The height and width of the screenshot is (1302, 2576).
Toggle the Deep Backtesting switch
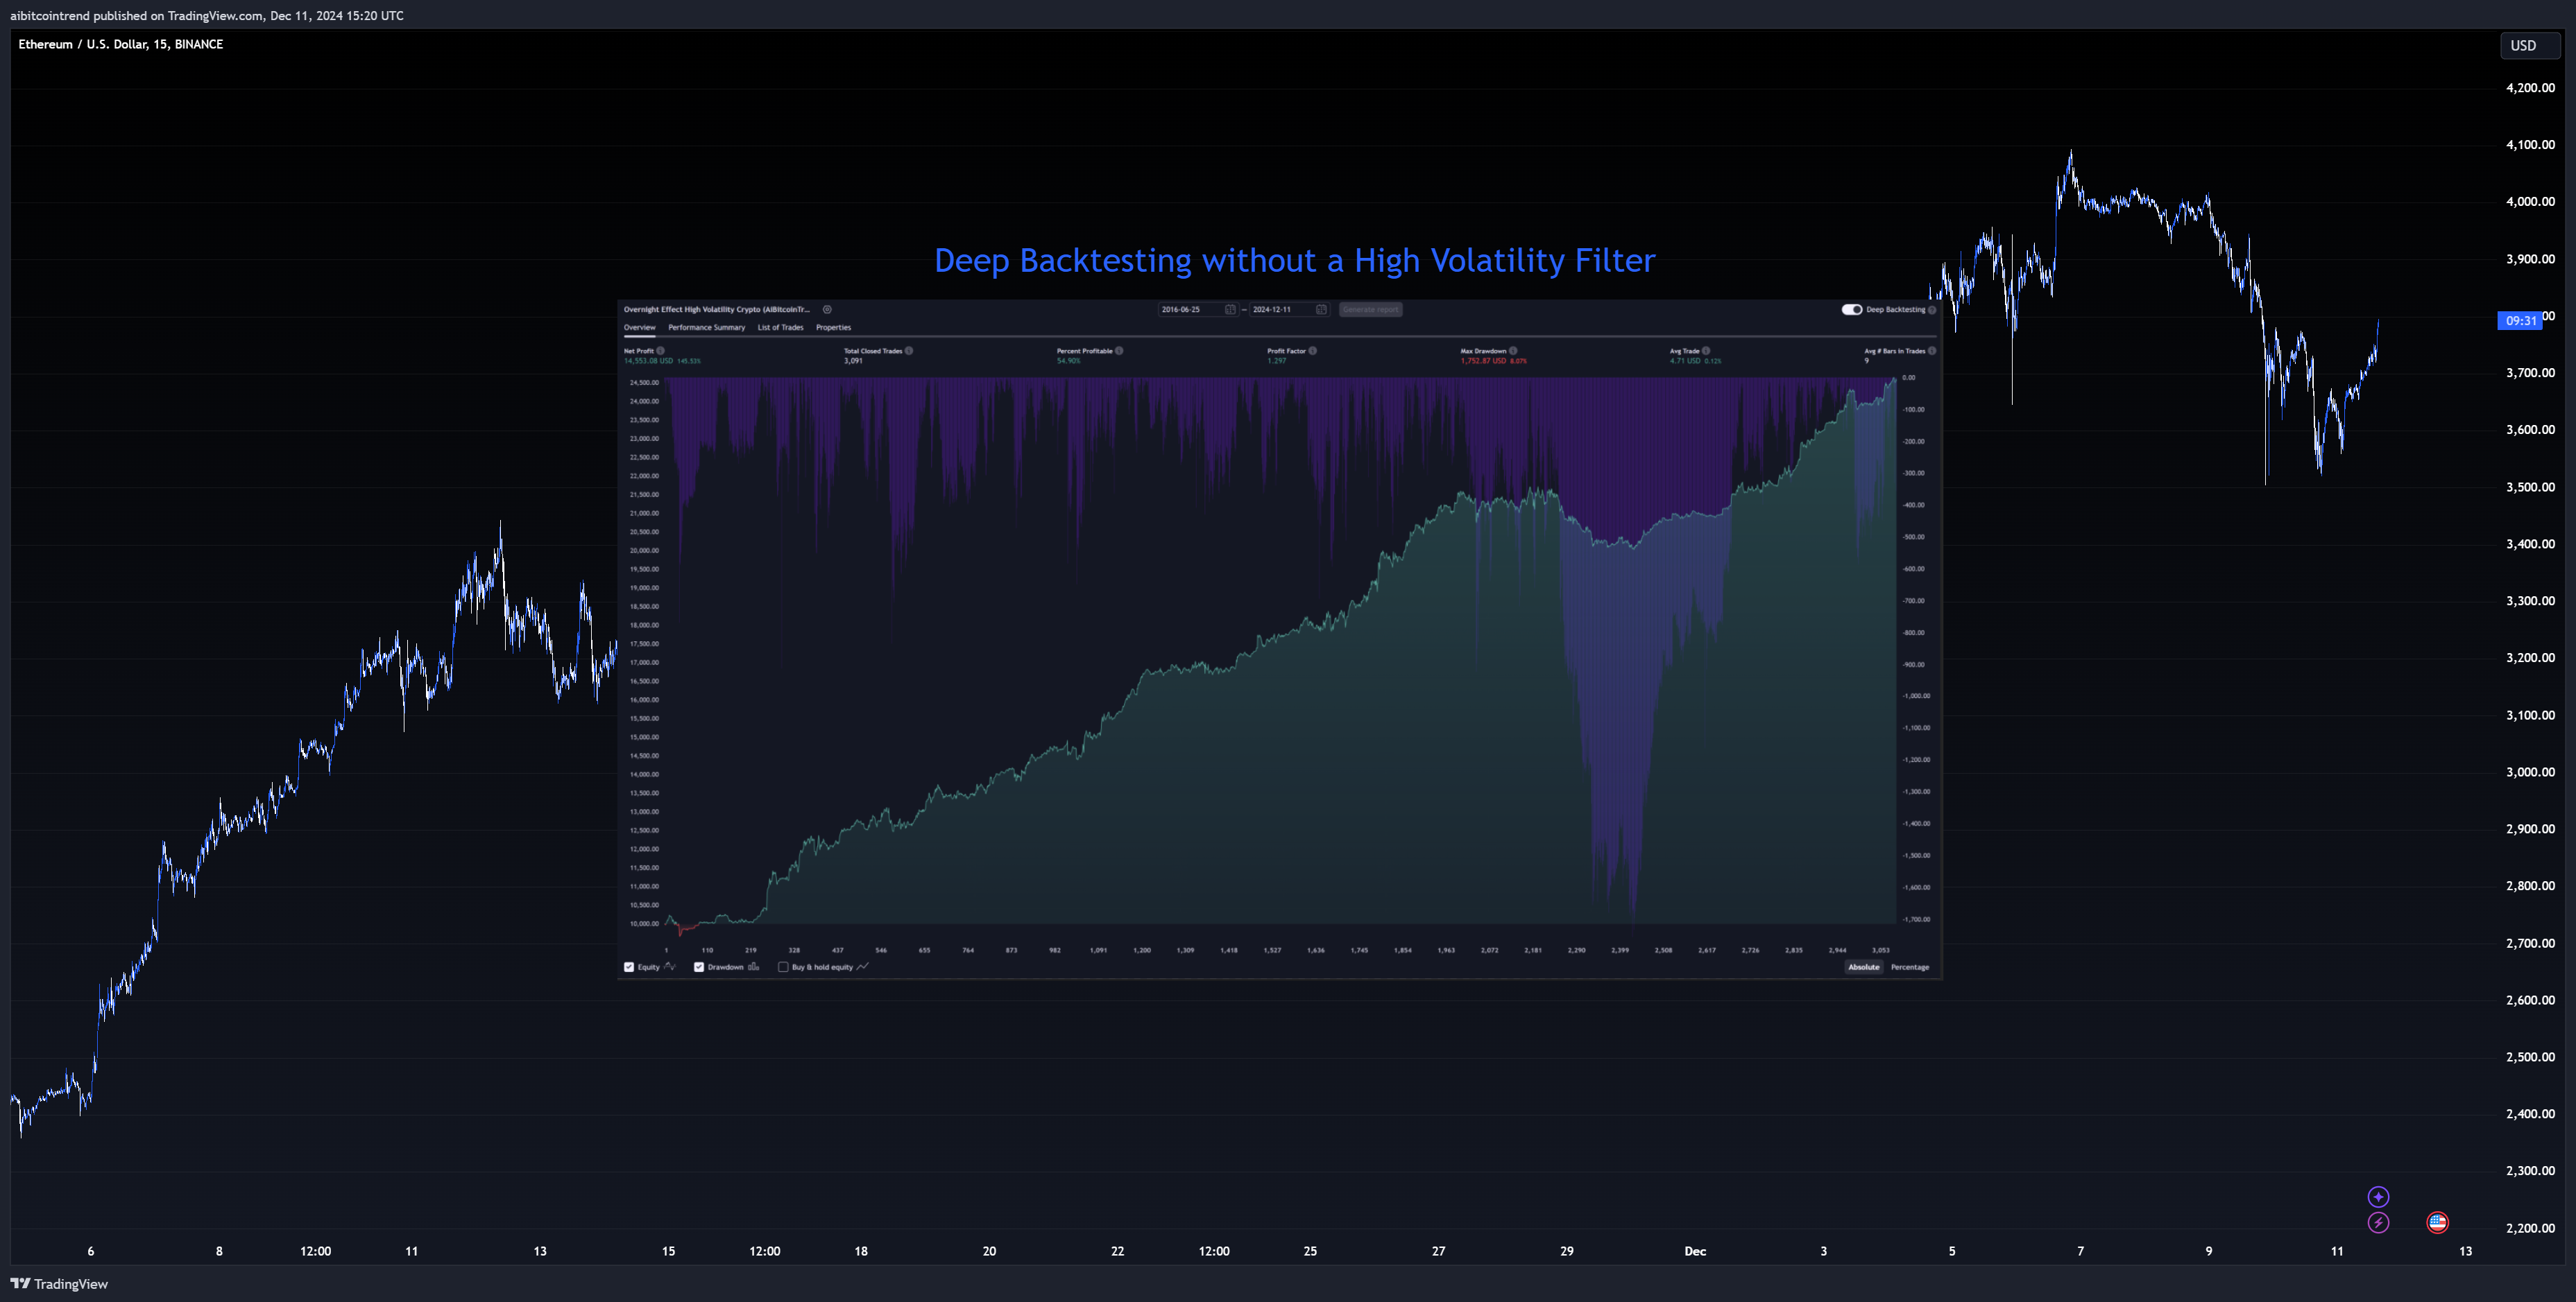point(1852,310)
